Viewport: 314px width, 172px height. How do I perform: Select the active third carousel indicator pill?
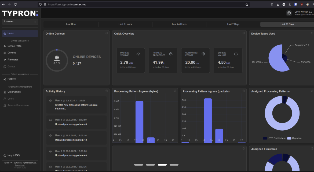pyautogui.click(x=162, y=165)
